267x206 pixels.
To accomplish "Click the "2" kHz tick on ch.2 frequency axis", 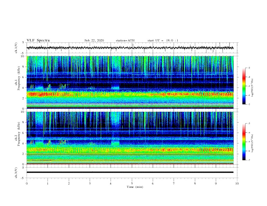I will pyautogui.click(x=23, y=154).
